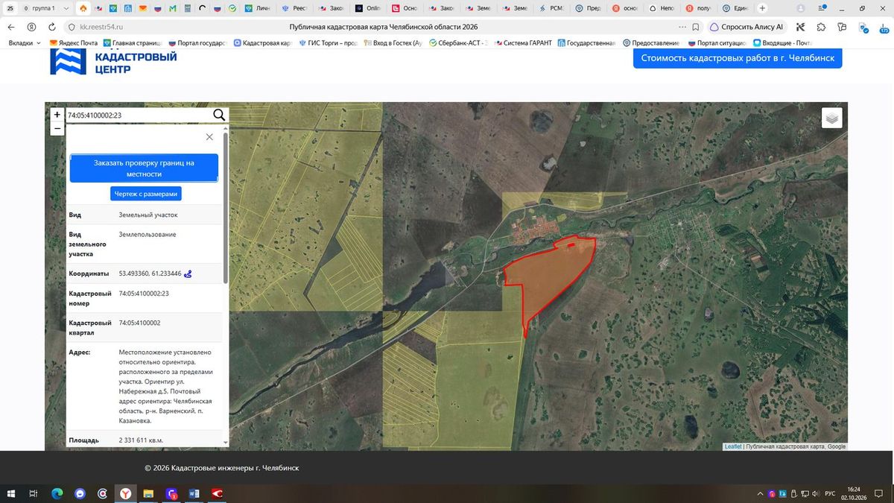This screenshot has width=894, height=503.
Task: Open the Яндекс Почта bookmark
Action: (74, 43)
